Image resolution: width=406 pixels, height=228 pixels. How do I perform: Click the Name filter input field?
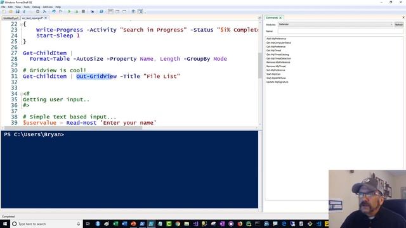[341, 31]
